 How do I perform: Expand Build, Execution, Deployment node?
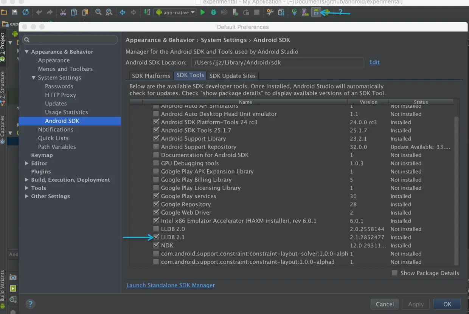pos(26,180)
